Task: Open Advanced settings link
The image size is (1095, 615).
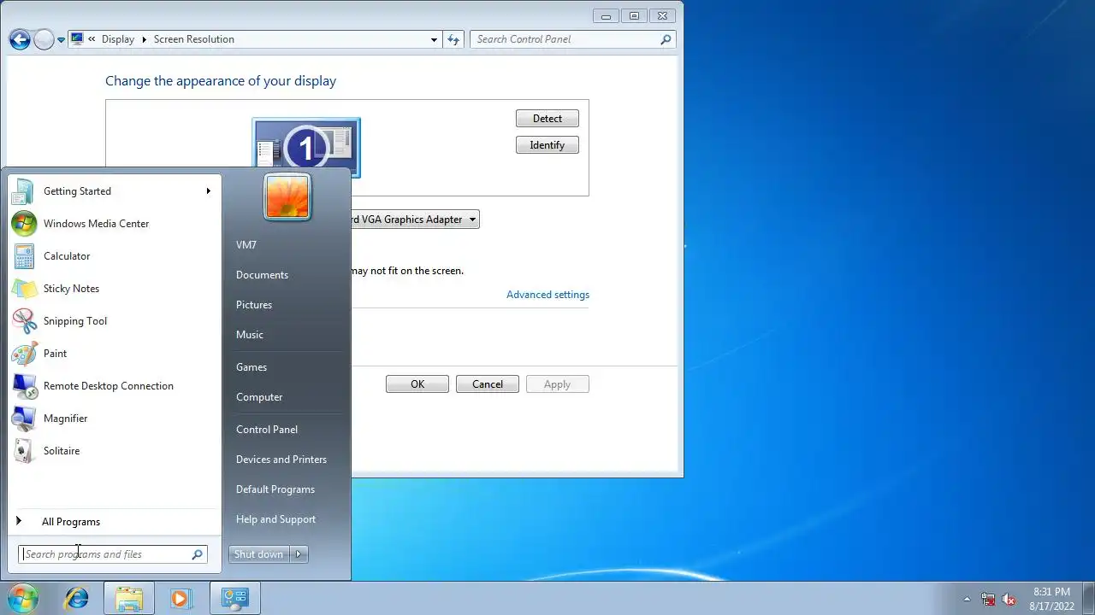Action: 547,295
